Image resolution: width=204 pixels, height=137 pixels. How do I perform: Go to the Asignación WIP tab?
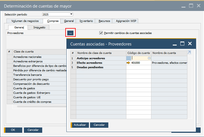coord(125,21)
